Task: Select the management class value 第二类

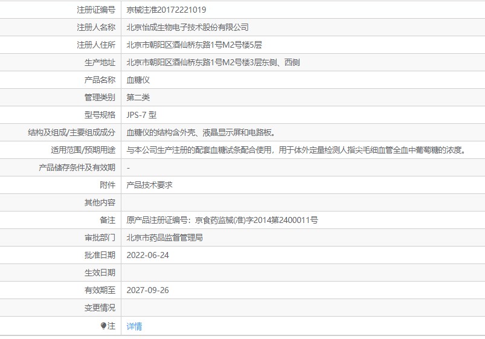Action: [138, 97]
